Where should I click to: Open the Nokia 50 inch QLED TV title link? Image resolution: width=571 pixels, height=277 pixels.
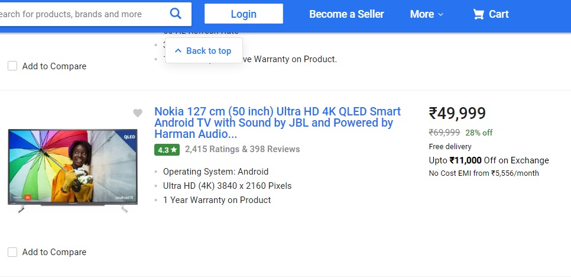pyautogui.click(x=277, y=123)
